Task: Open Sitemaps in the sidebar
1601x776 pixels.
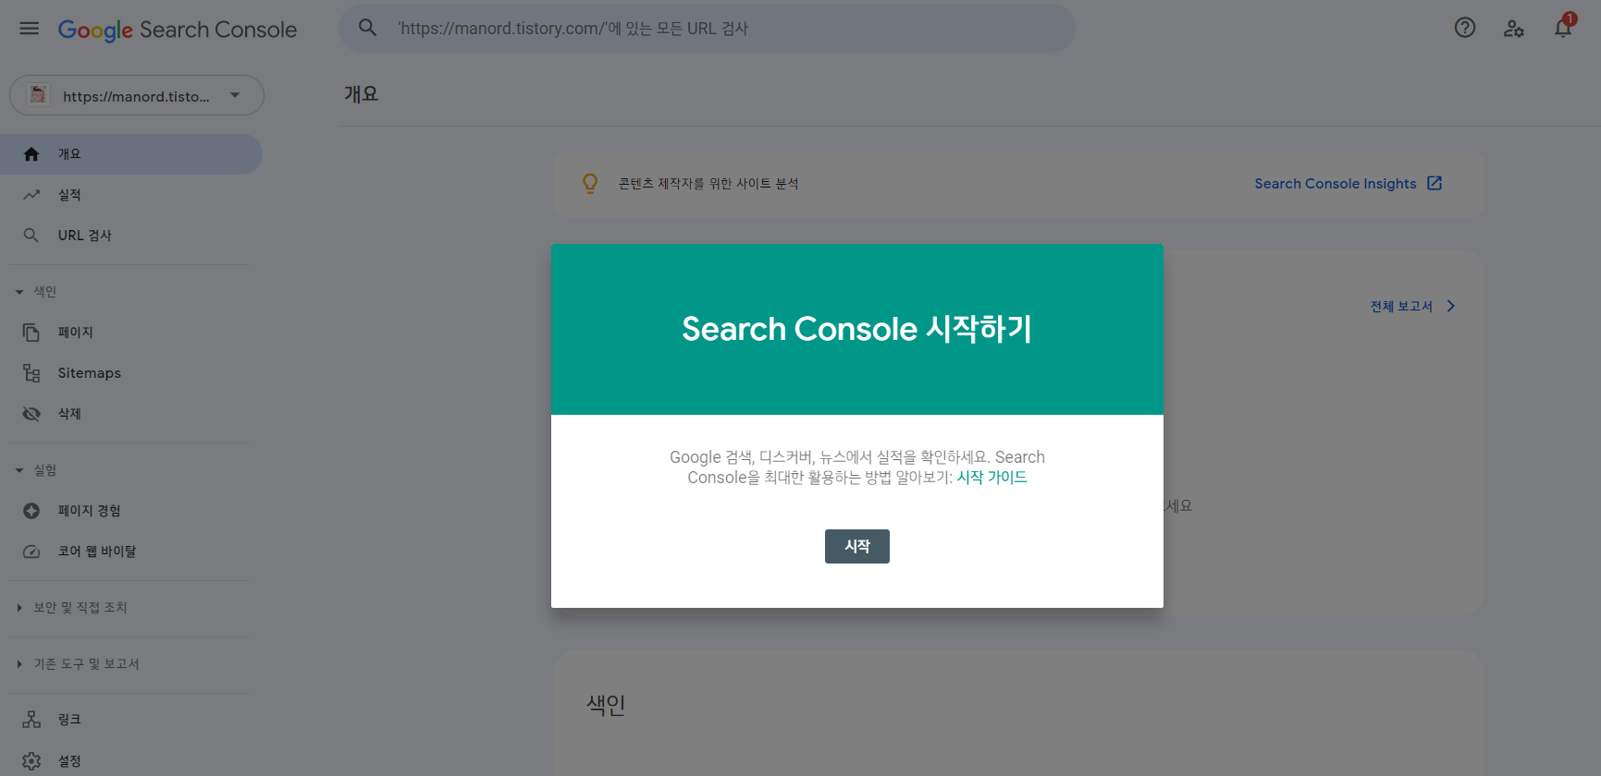Action: point(131,373)
